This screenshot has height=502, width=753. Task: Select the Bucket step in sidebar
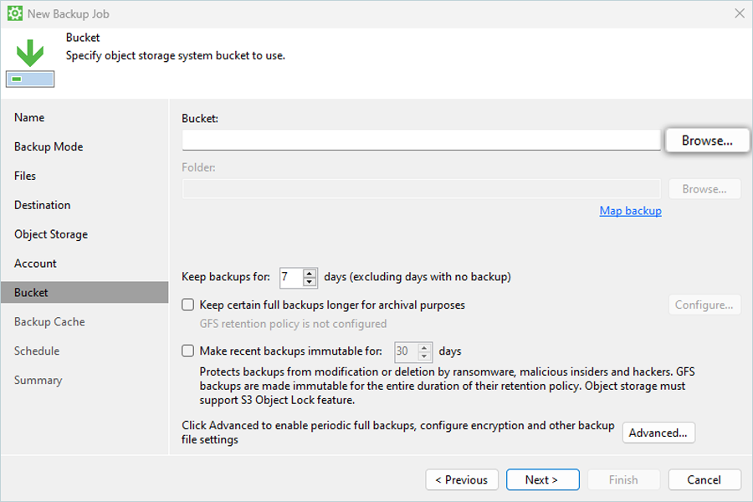point(85,293)
